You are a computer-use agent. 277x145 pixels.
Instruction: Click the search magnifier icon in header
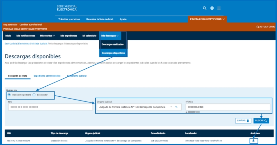205,8
